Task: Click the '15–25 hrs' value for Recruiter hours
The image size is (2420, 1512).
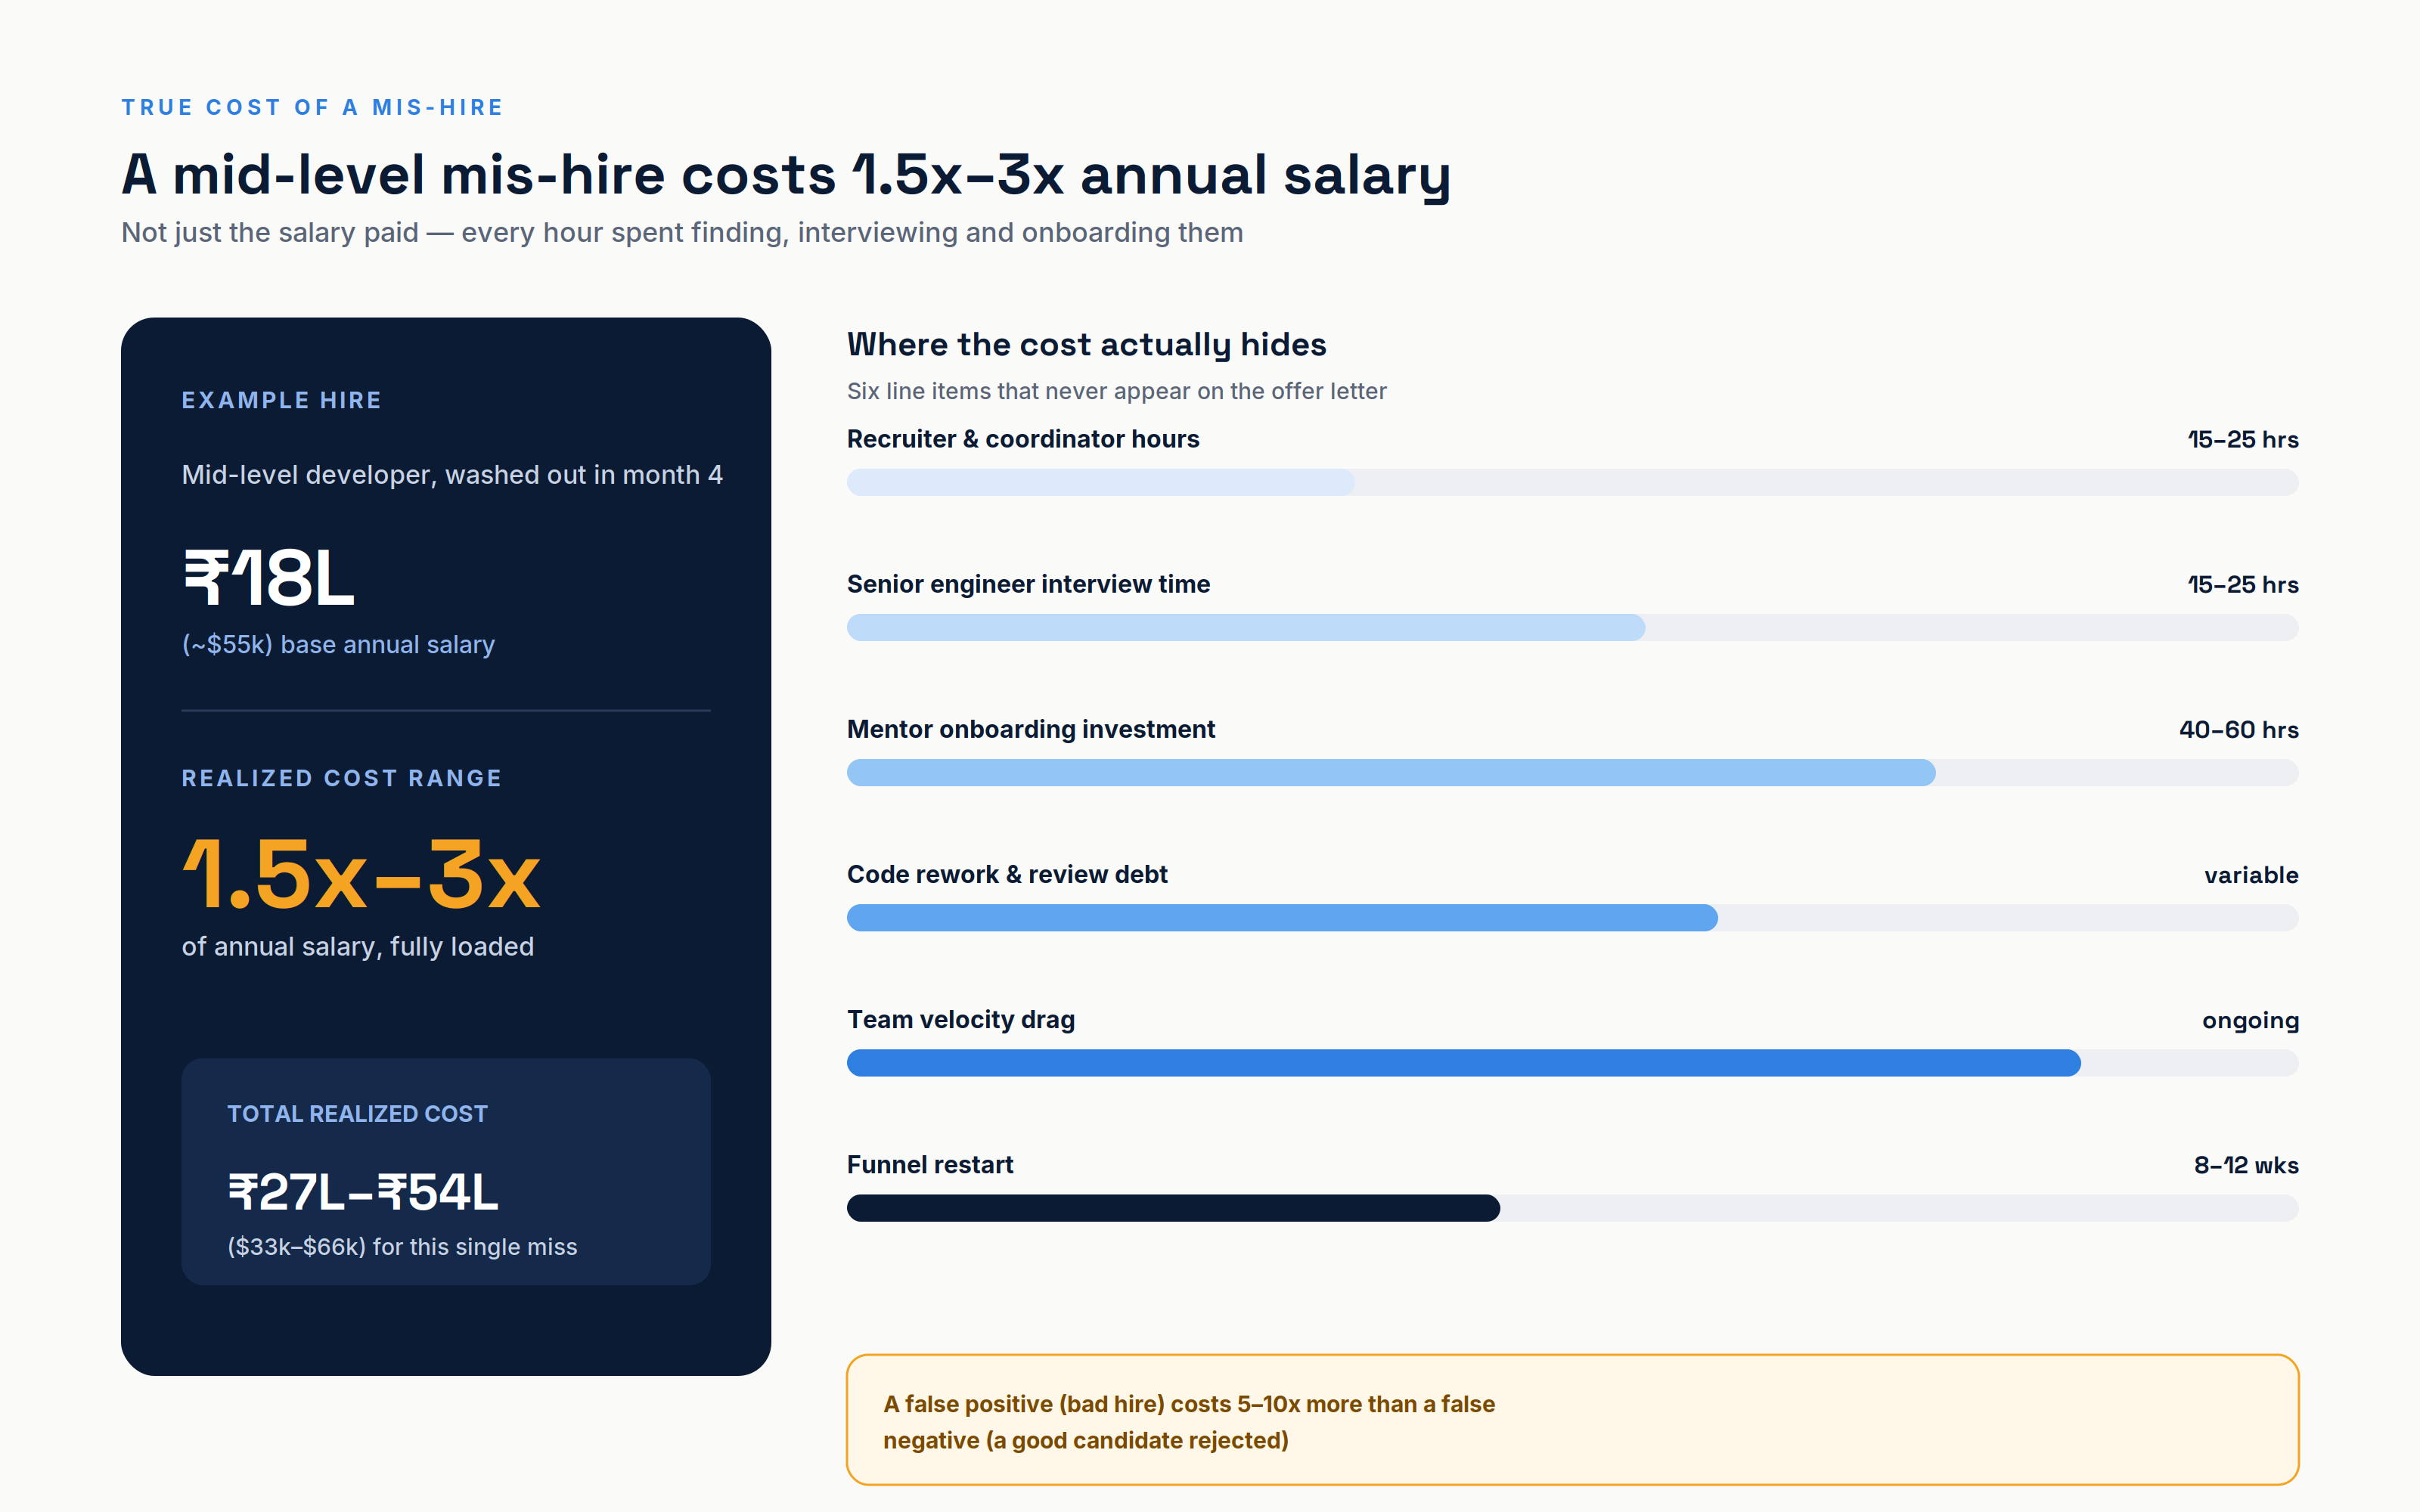Action: click(2242, 440)
